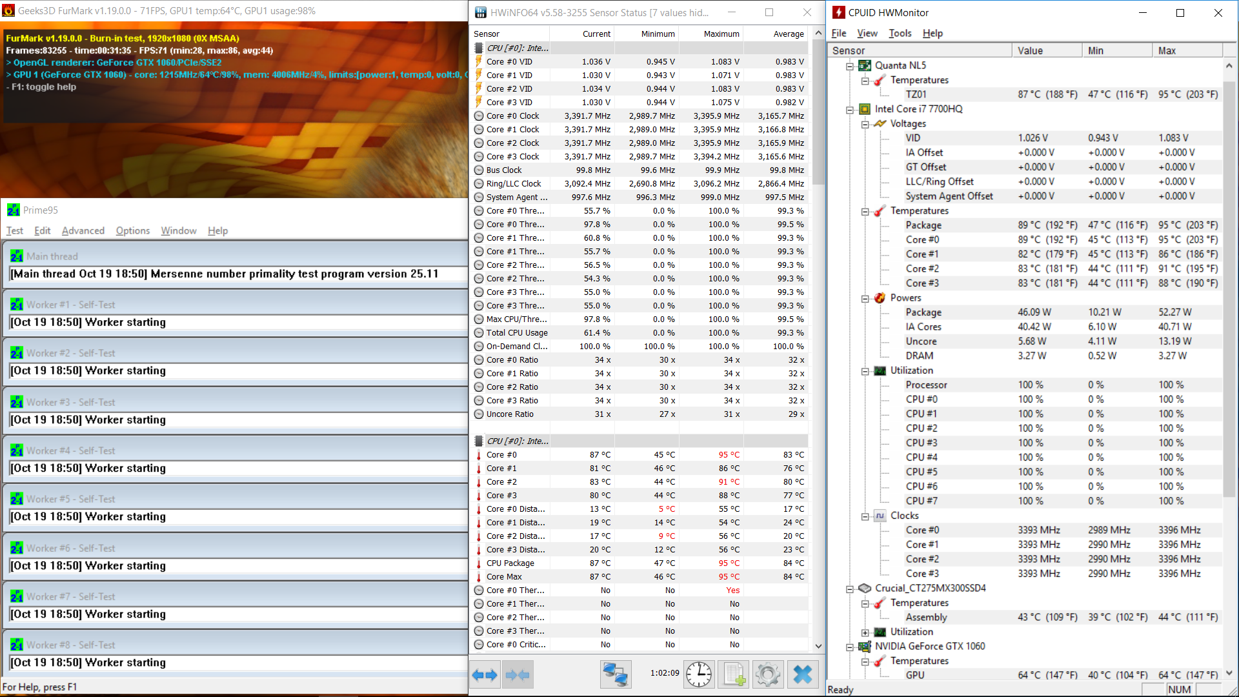This screenshot has width=1239, height=697.
Task: Collapse the Powers branch in HWMonitor
Action: coord(865,298)
